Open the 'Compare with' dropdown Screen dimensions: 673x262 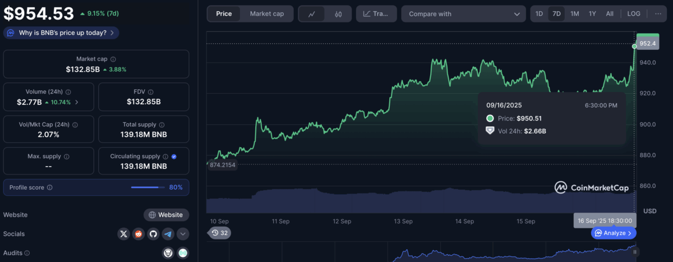click(x=464, y=13)
